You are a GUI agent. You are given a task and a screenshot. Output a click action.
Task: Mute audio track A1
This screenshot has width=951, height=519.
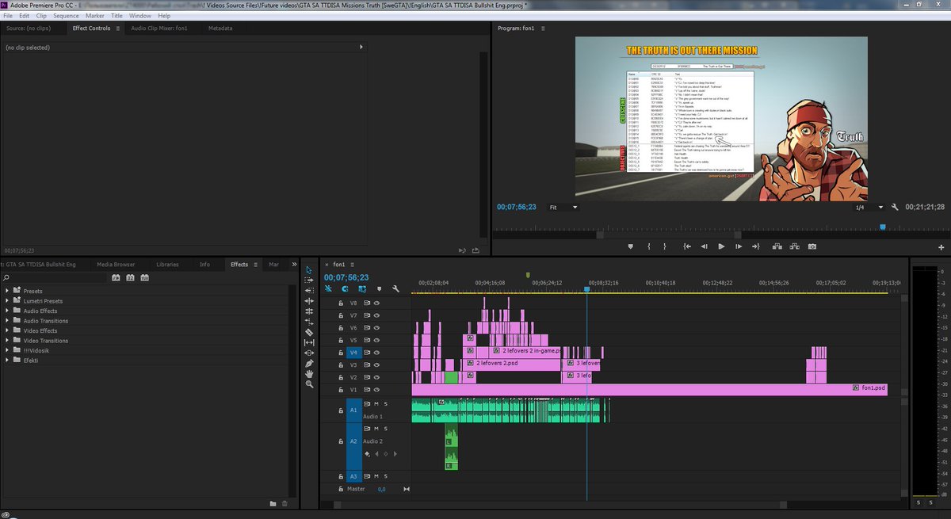pyautogui.click(x=376, y=404)
